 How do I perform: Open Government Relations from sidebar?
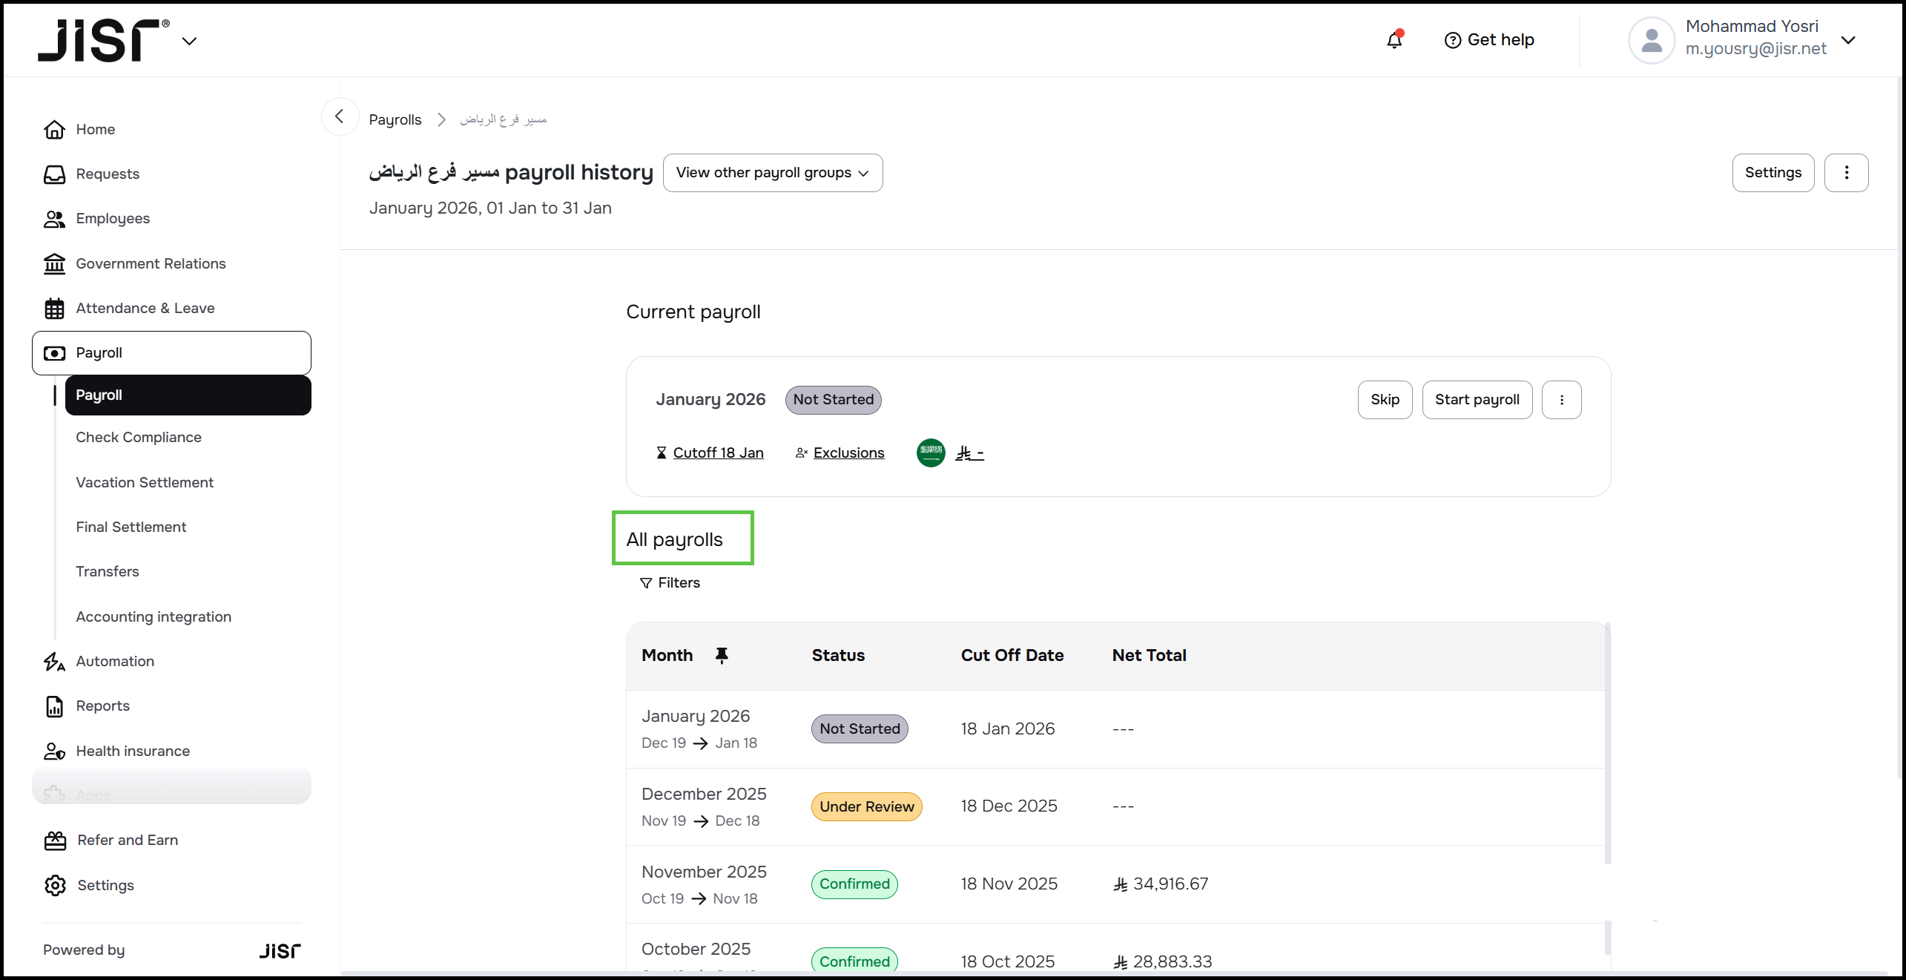[x=150, y=263]
